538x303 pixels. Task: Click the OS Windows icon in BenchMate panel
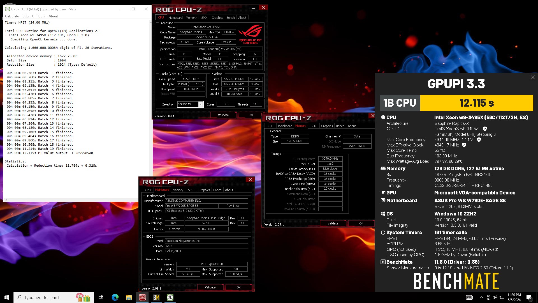point(383,214)
